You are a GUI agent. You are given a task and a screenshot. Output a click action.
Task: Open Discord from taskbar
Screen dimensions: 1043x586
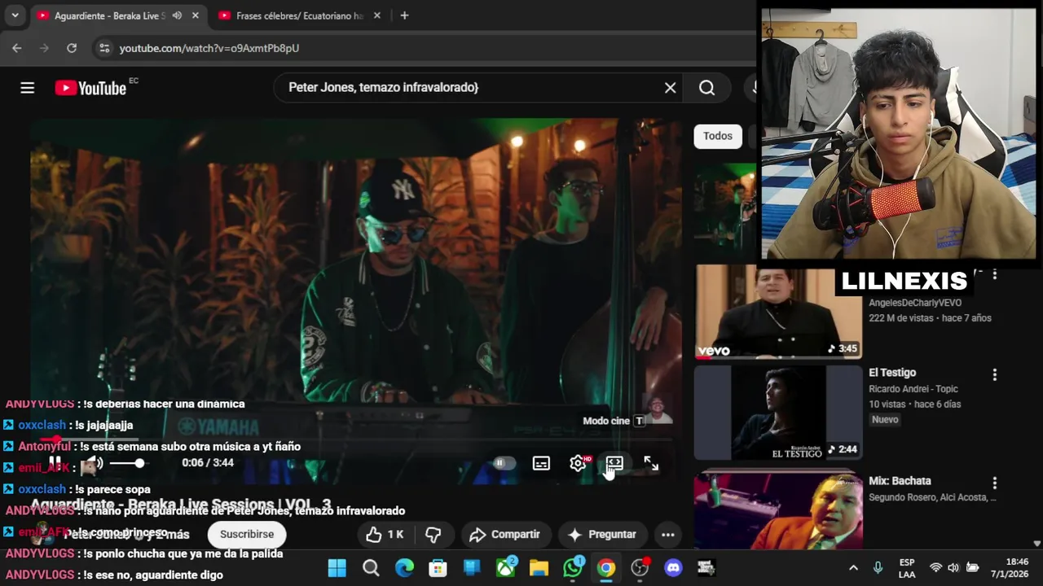pyautogui.click(x=673, y=567)
